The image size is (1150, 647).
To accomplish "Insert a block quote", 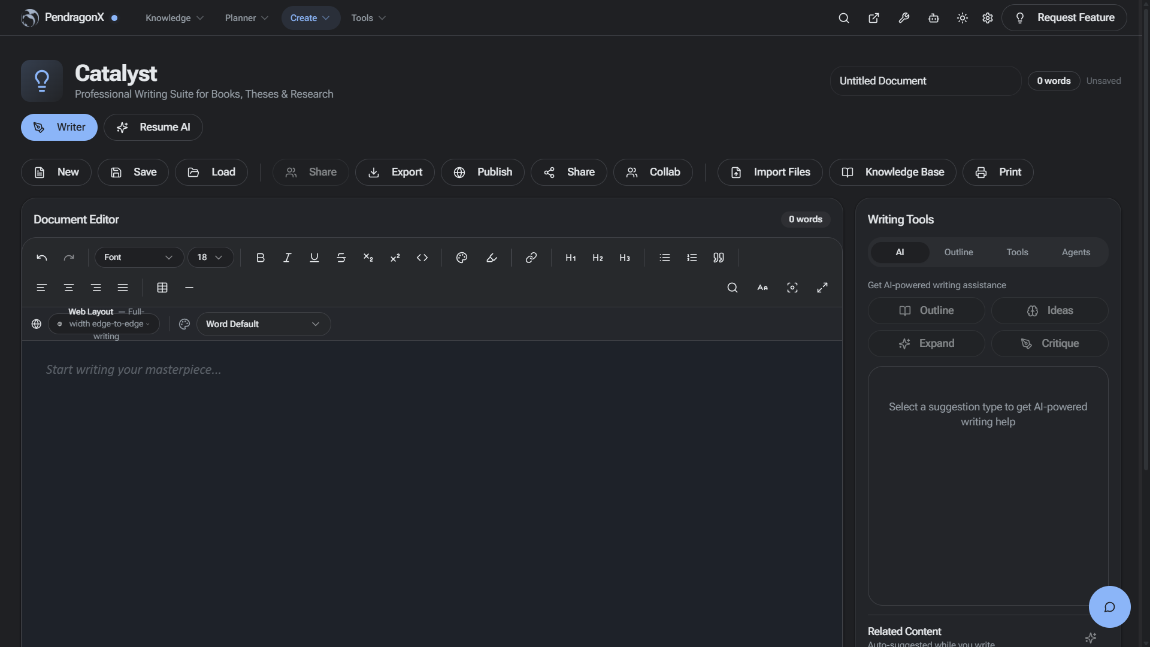I will pyautogui.click(x=719, y=258).
